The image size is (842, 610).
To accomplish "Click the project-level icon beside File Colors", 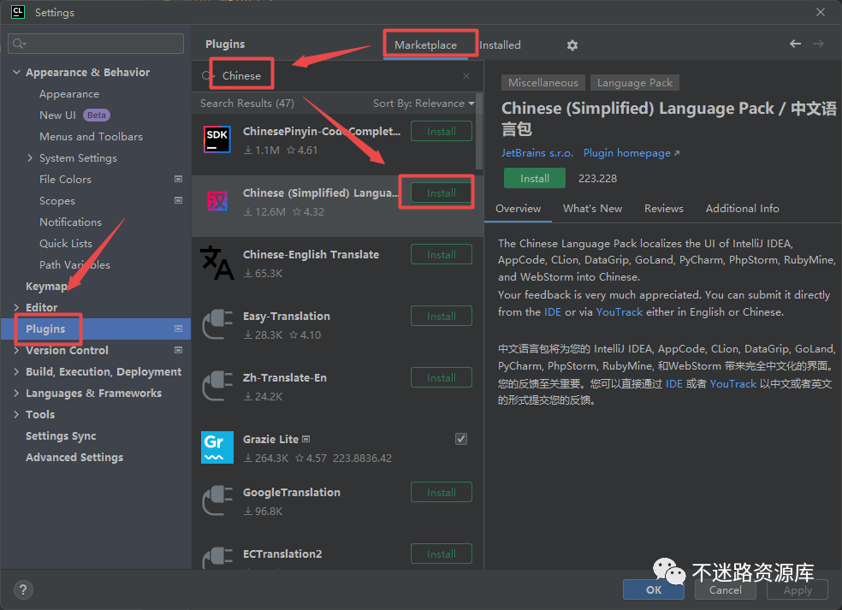I will (178, 179).
